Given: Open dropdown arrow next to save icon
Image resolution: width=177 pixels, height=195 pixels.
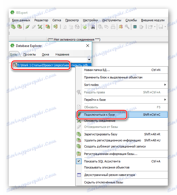Looking at the screenshot, I should pyautogui.click(x=165, y=27).
